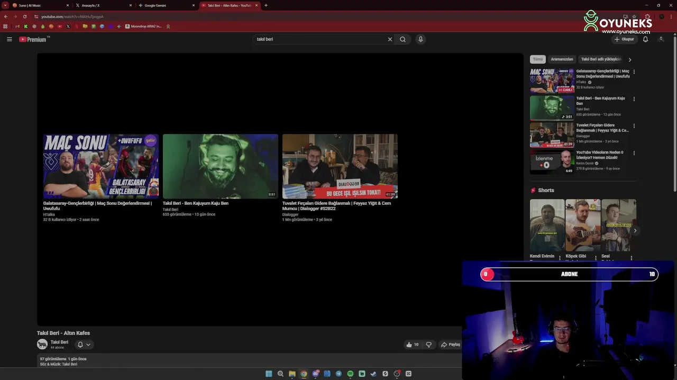The image size is (677, 380).
Task: Share the video using Paylaş
Action: click(451, 345)
